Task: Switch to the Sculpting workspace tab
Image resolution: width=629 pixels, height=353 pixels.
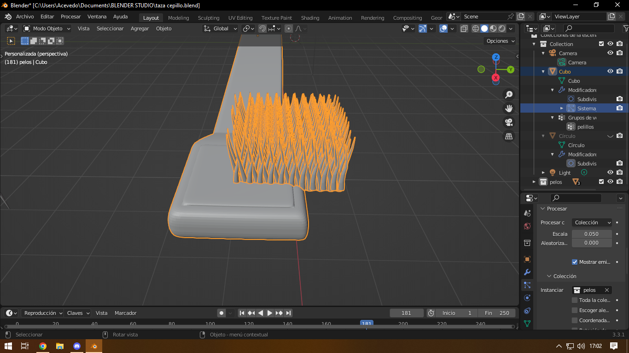Action: point(209,18)
